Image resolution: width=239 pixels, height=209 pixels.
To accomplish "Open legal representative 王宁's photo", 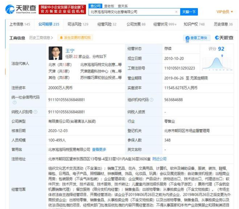I will click(55, 53).
